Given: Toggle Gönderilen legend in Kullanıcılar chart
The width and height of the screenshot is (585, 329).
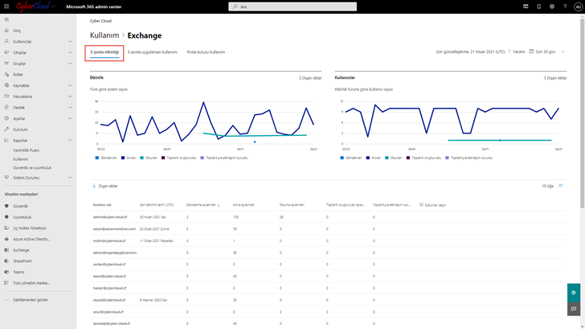Looking at the screenshot, I should coord(351,158).
